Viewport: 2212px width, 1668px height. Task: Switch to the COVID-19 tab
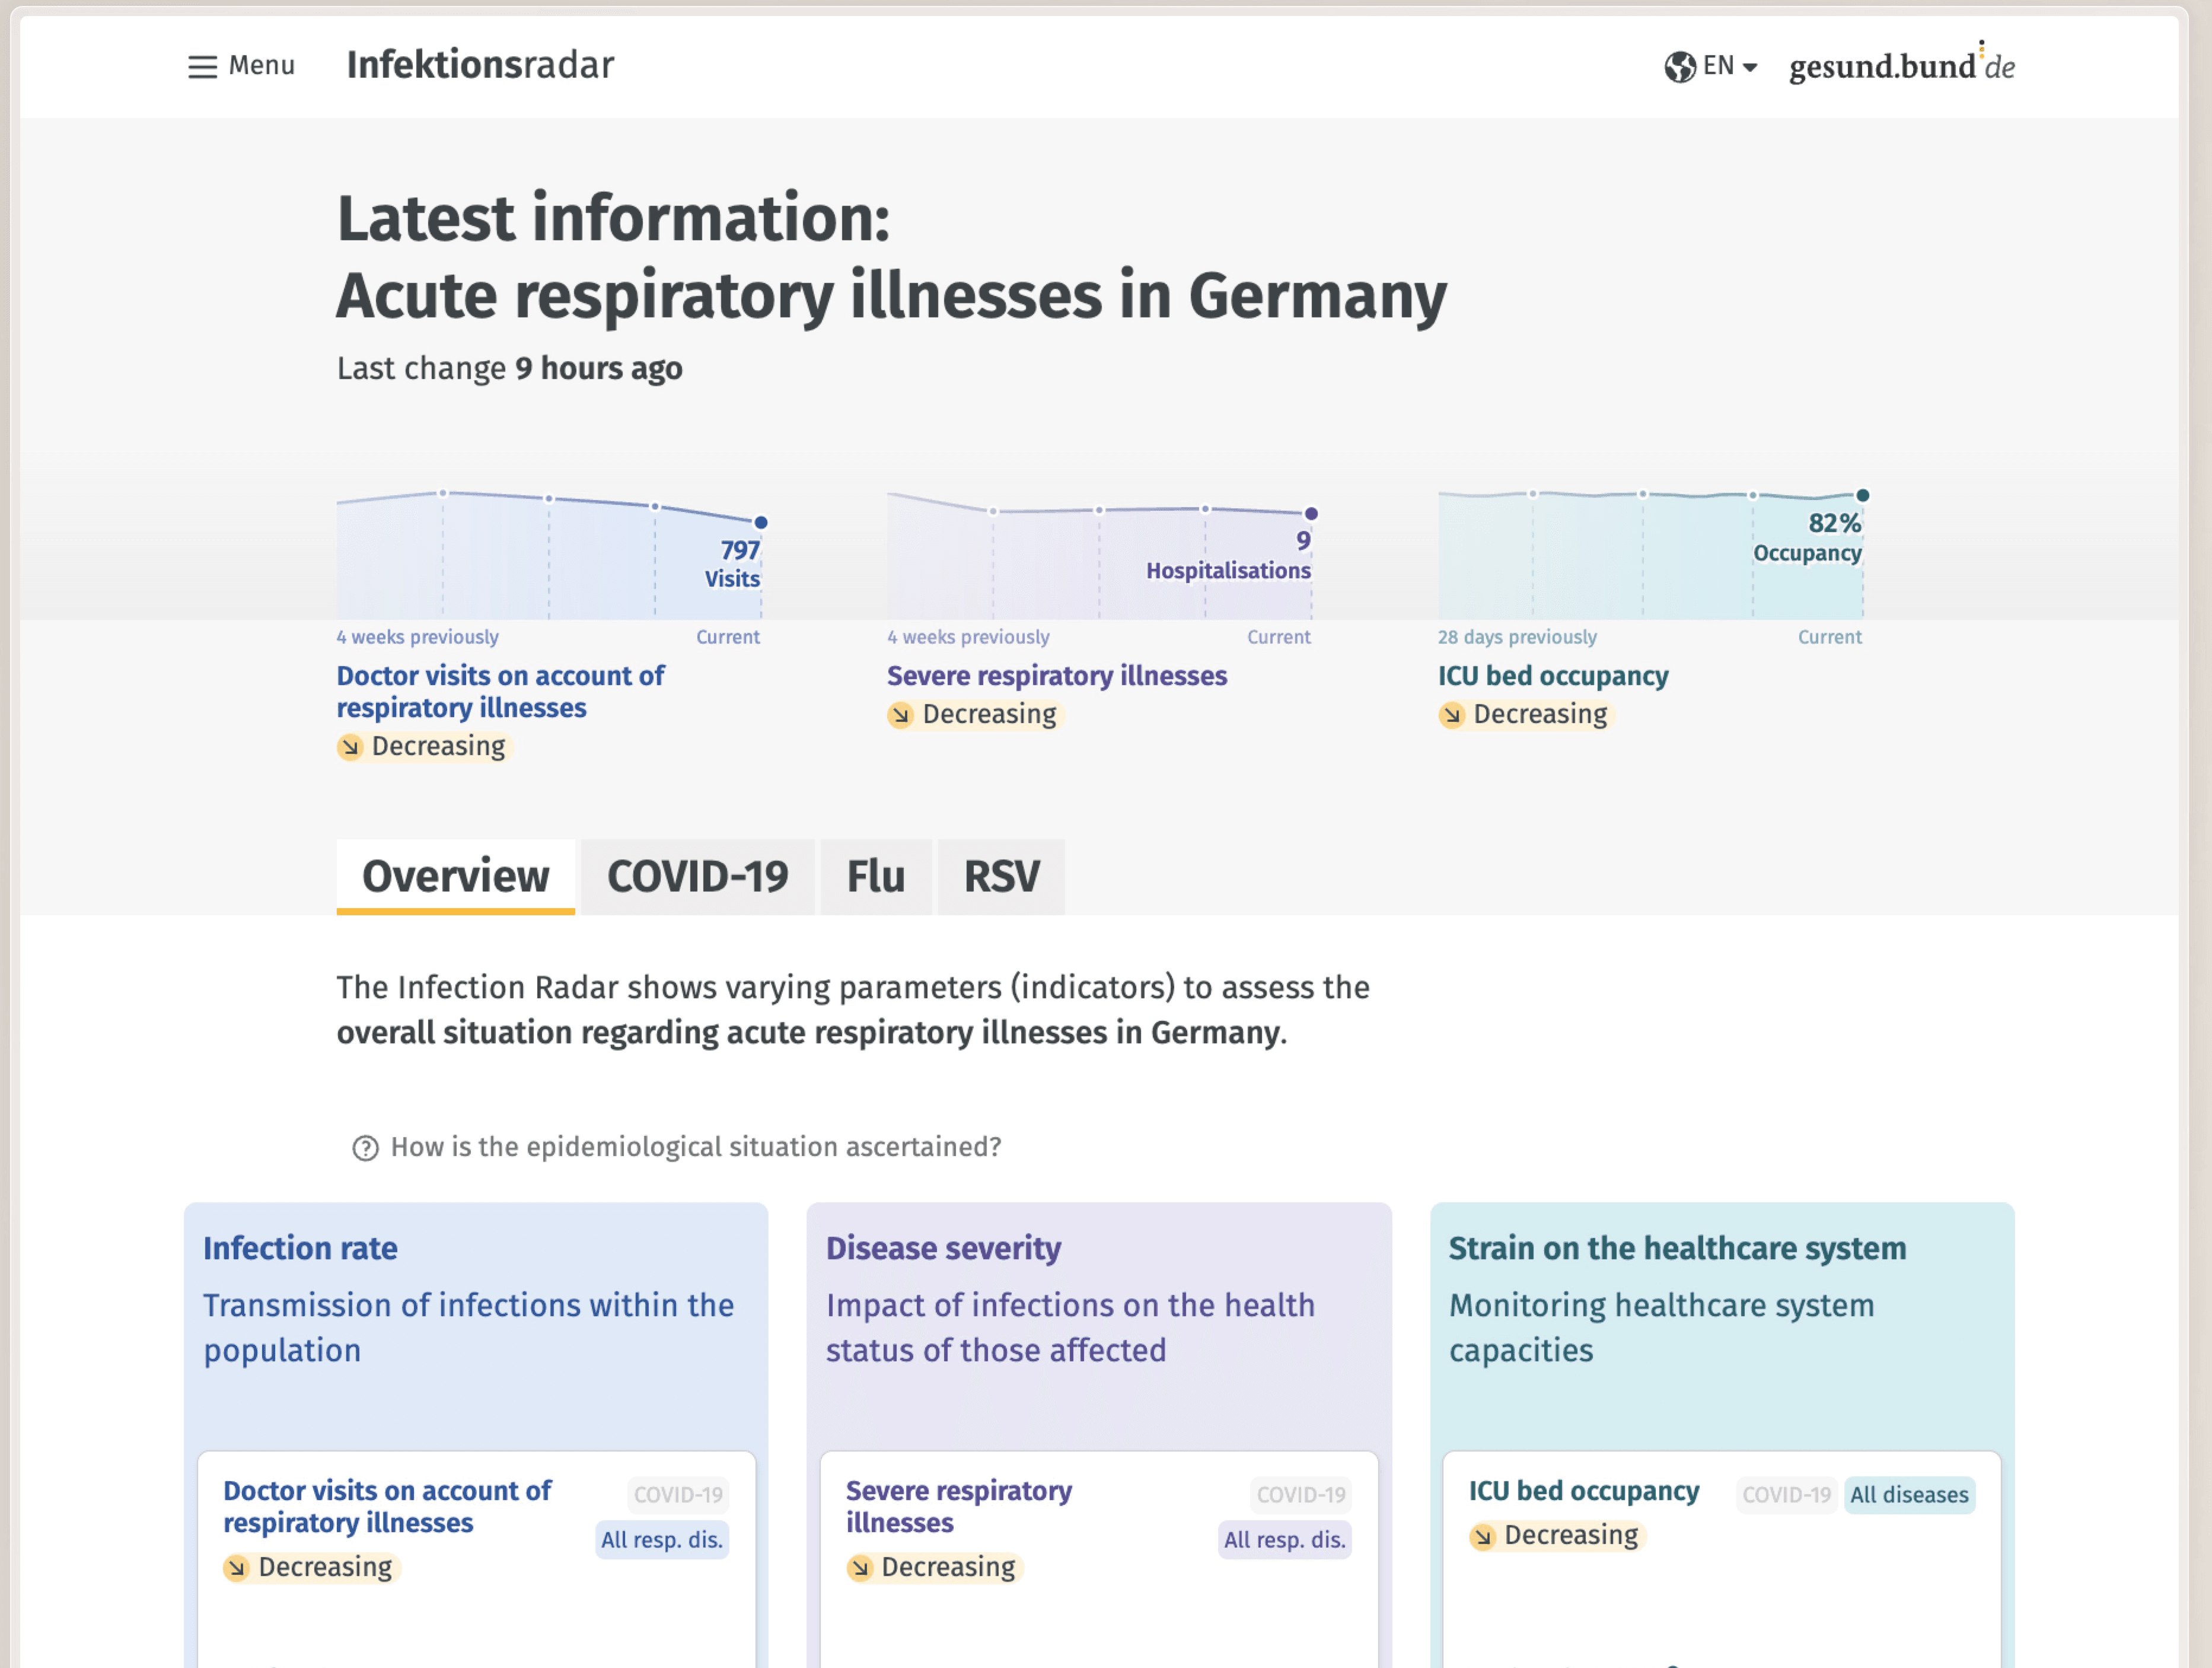pos(697,877)
